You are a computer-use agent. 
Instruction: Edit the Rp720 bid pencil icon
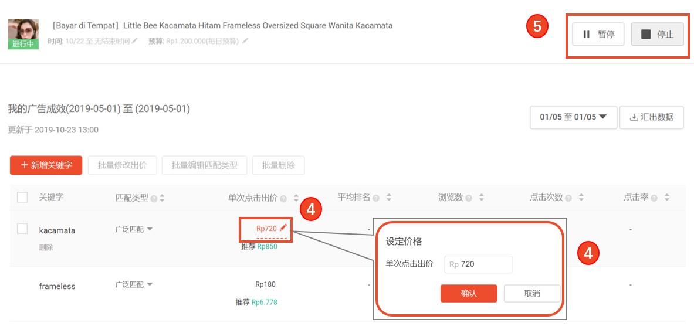[x=283, y=227]
